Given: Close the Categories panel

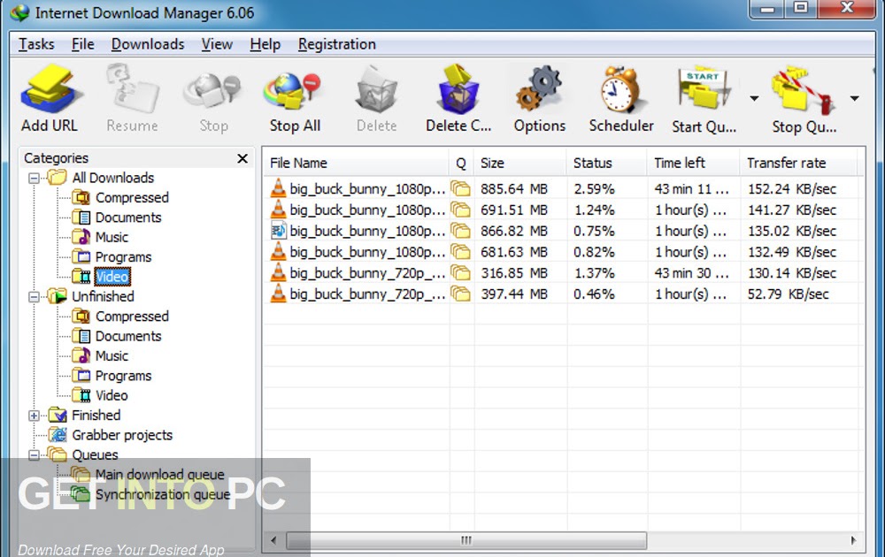Looking at the screenshot, I should coord(242,158).
